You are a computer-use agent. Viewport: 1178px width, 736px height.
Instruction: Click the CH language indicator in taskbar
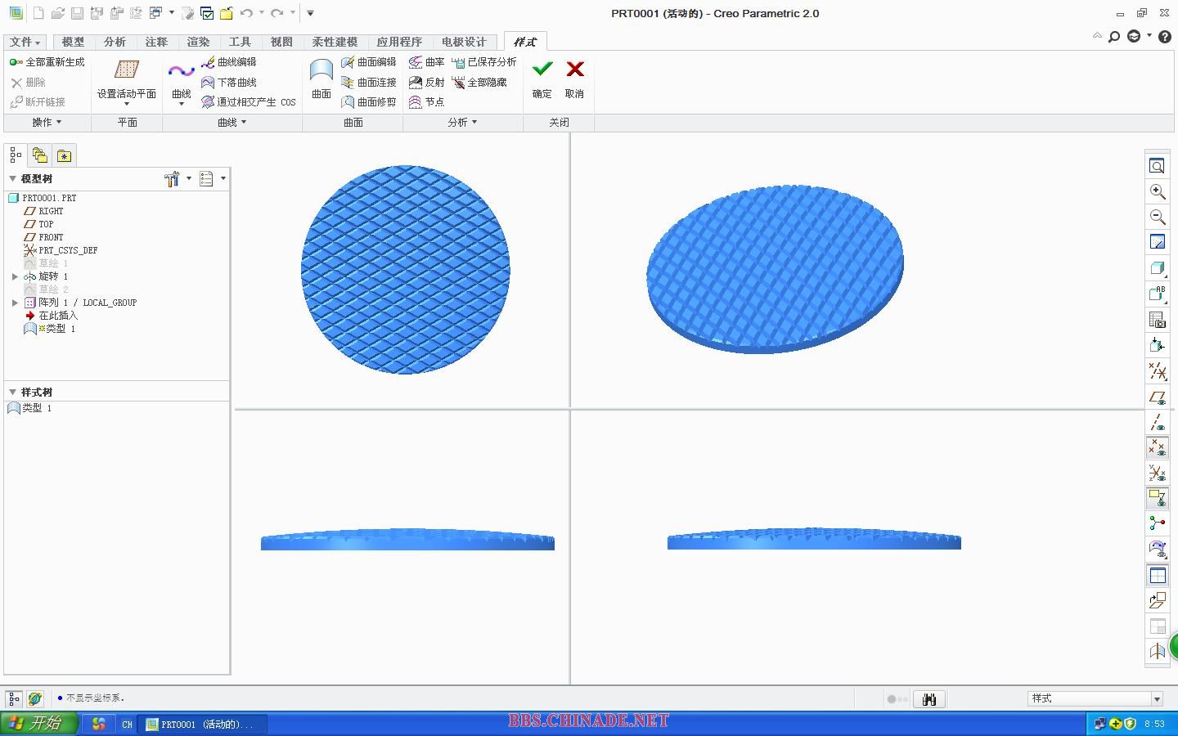(127, 725)
